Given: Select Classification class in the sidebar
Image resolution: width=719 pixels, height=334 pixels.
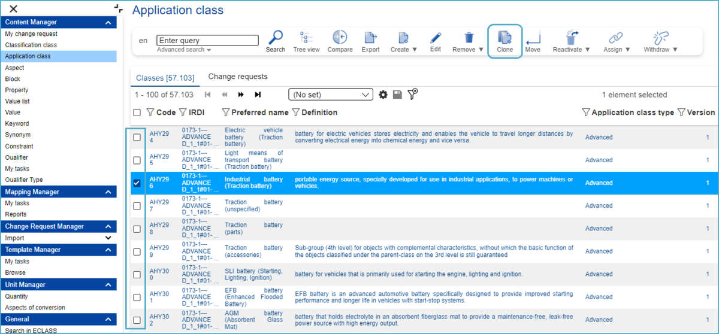Looking at the screenshot, I should (31, 45).
